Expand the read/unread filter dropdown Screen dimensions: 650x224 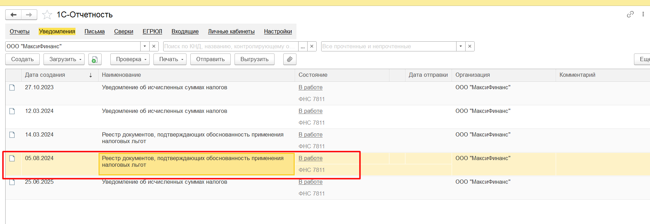coord(461,46)
